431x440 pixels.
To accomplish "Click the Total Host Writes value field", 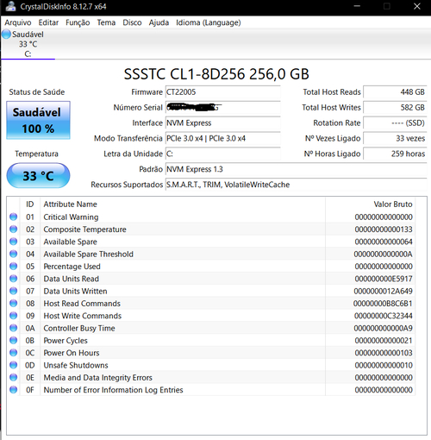I will click(x=395, y=108).
